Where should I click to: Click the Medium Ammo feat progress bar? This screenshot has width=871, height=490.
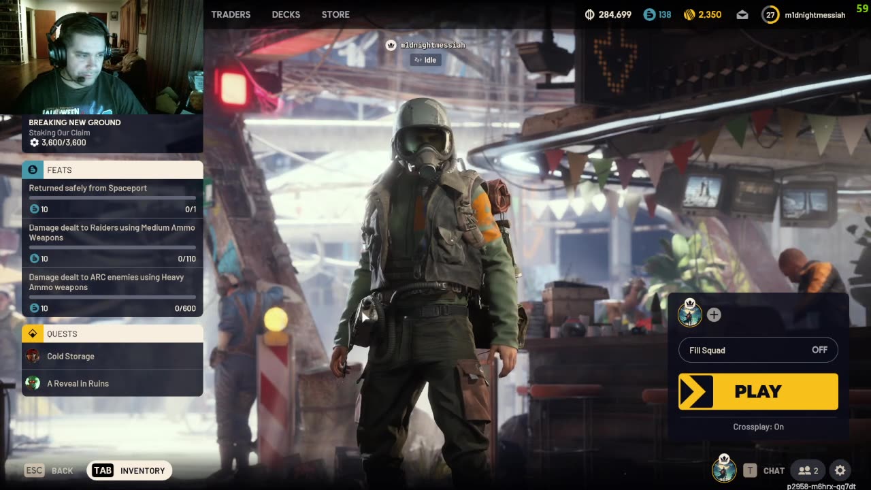[x=112, y=248]
